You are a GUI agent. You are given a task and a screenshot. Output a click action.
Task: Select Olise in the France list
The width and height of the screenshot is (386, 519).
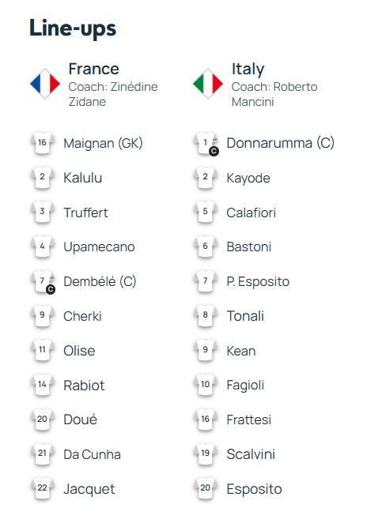pos(79,351)
